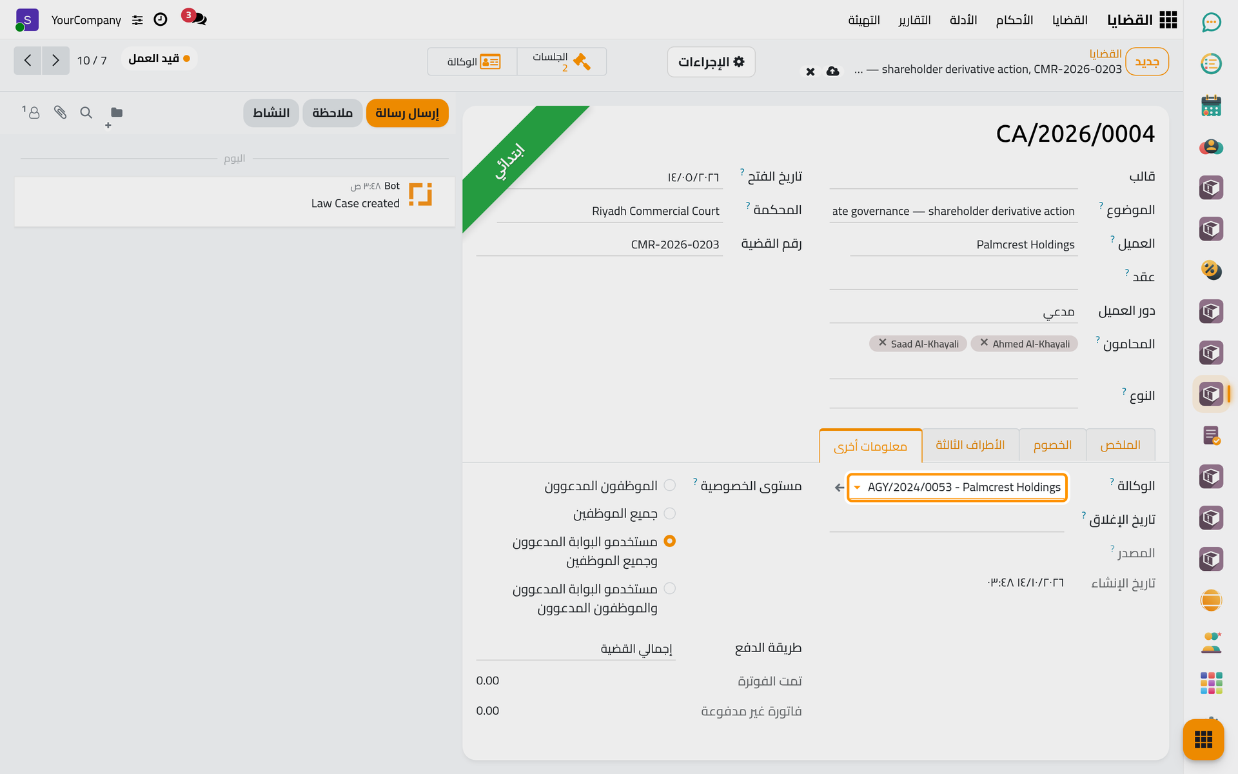Open the apps grid menu icon
Image resolution: width=1238 pixels, height=774 pixels.
tap(1168, 20)
